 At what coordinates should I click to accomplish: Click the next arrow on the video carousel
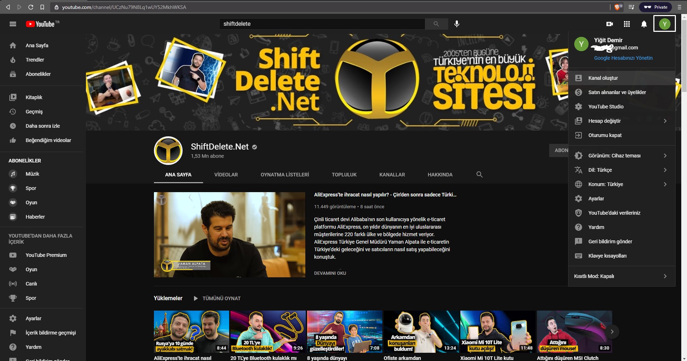pos(612,332)
